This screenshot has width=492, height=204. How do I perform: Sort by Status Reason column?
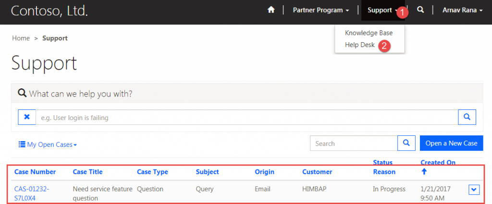pyautogui.click(x=384, y=167)
